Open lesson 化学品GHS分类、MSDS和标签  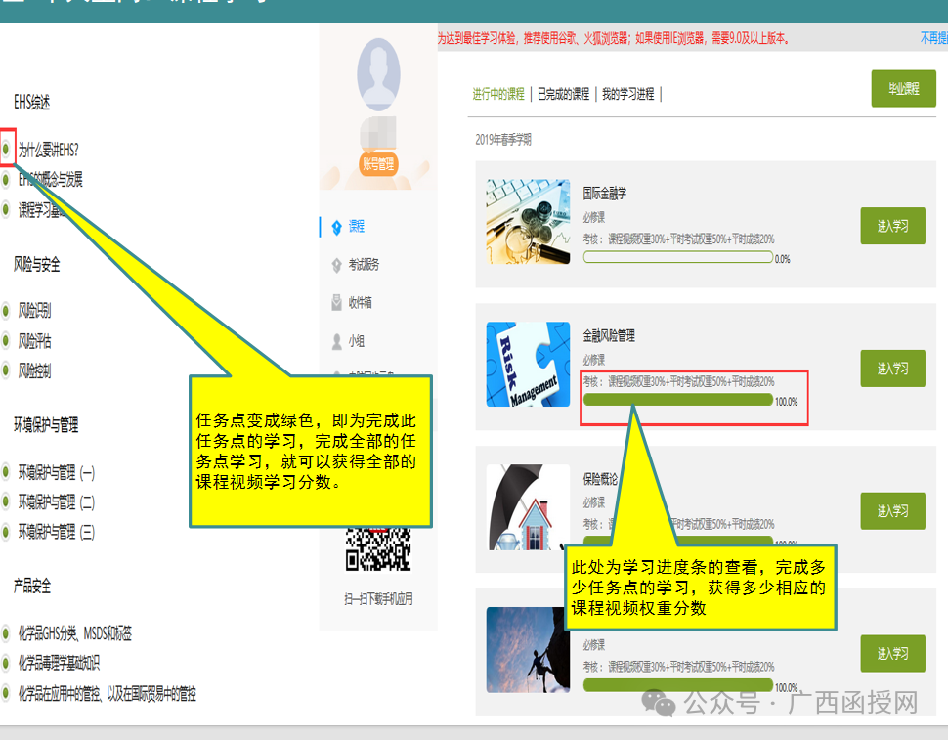click(x=74, y=633)
